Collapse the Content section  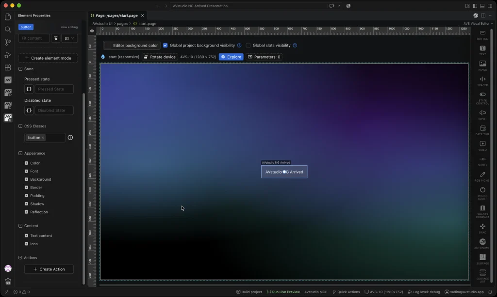pos(20,226)
